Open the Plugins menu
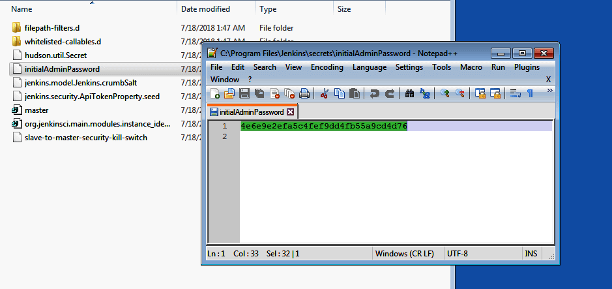Viewport: 612px width, 289px height. (527, 67)
